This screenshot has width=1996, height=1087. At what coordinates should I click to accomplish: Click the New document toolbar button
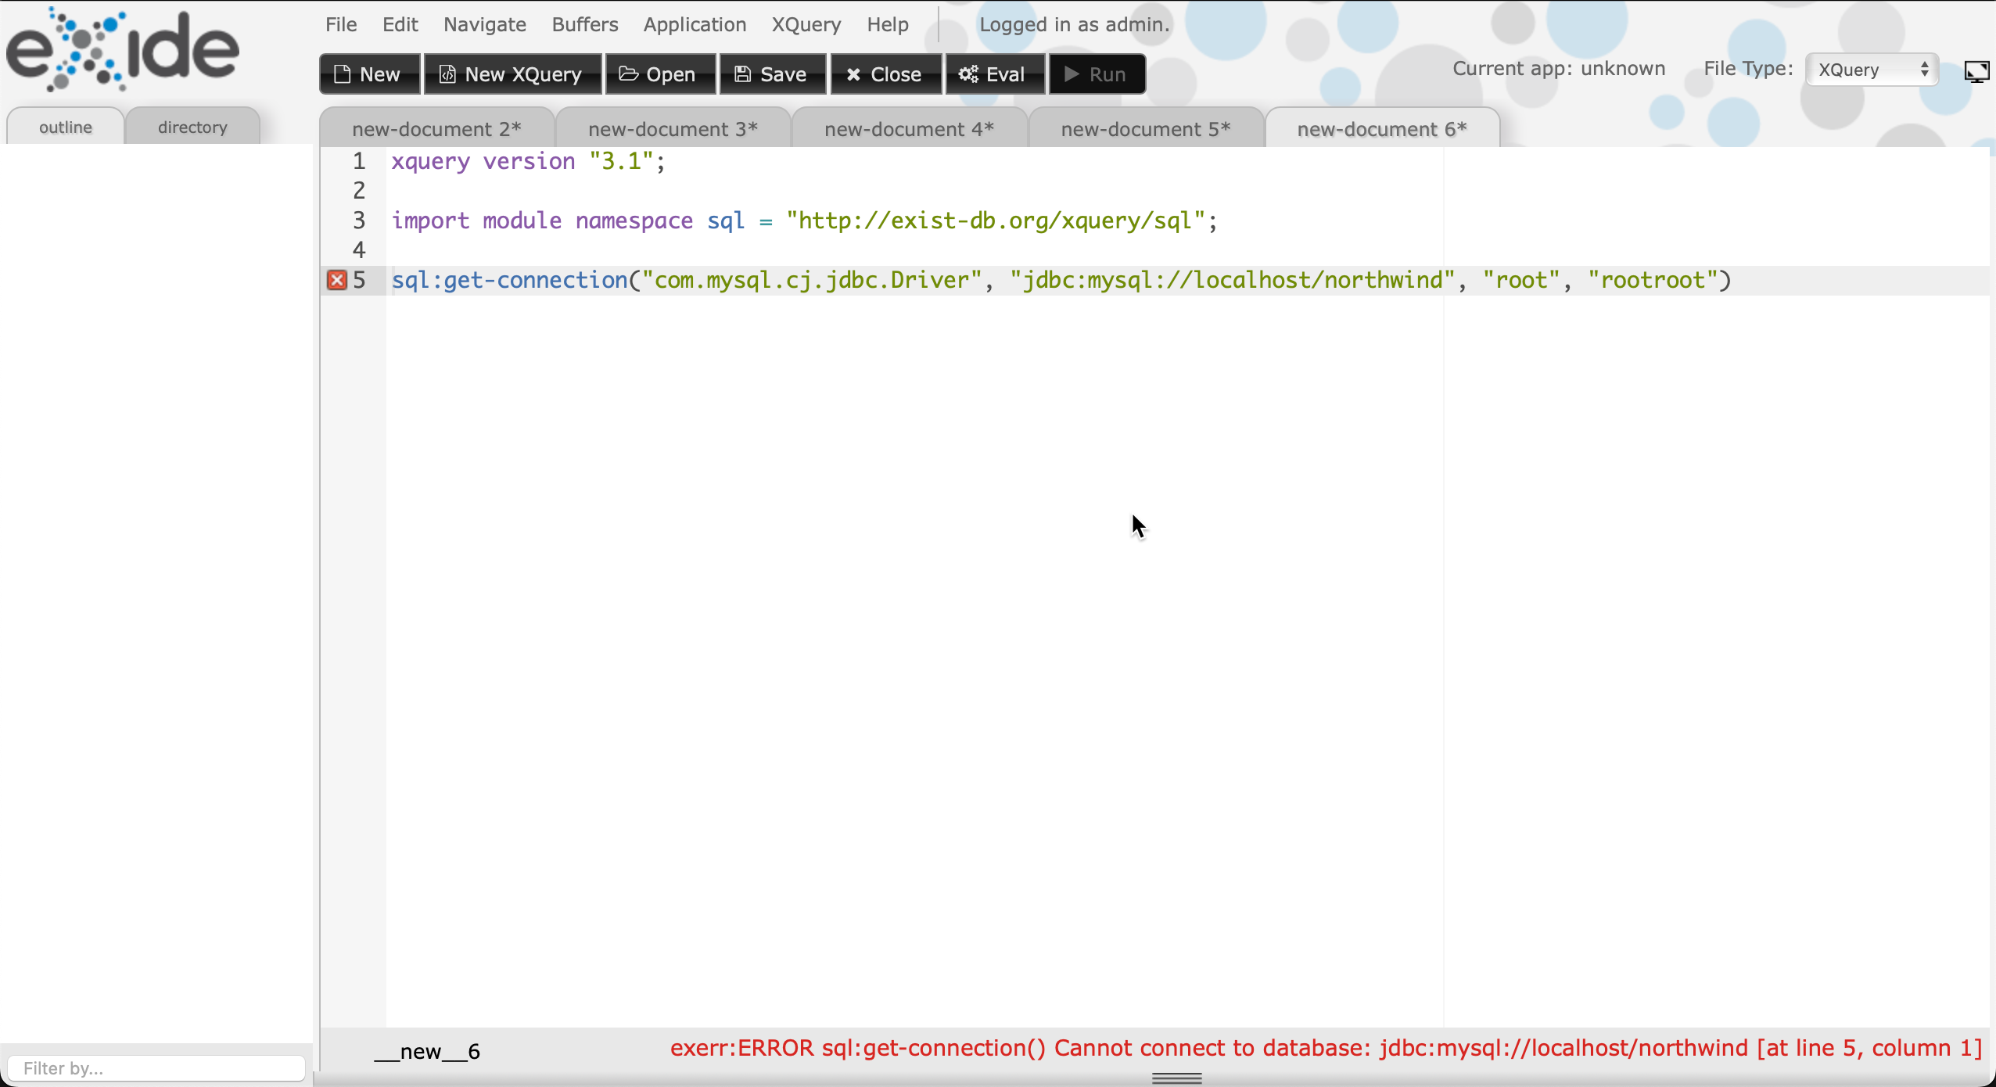pyautogui.click(x=369, y=74)
